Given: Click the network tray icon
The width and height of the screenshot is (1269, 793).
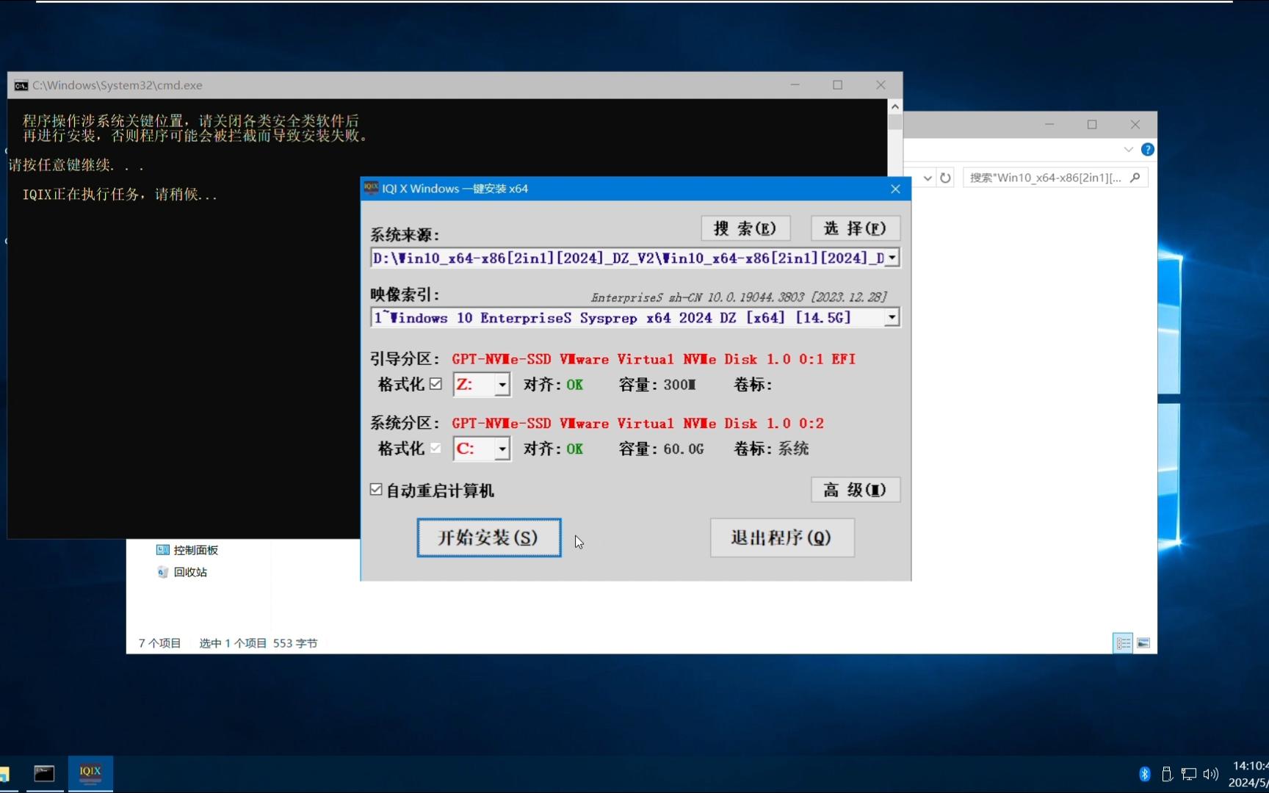Looking at the screenshot, I should pos(1189,774).
